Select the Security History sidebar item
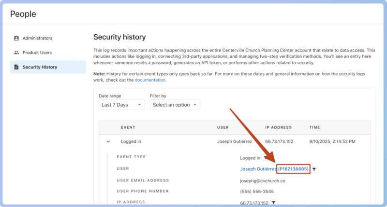387x207 pixels. 48,67
